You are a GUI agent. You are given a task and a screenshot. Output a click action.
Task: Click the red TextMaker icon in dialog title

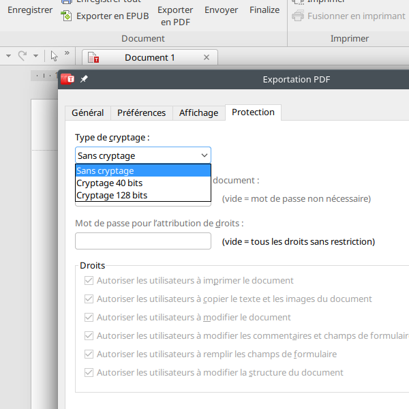pos(67,79)
